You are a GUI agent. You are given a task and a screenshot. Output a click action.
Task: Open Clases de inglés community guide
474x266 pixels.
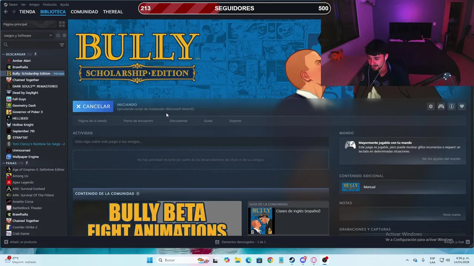288,218
